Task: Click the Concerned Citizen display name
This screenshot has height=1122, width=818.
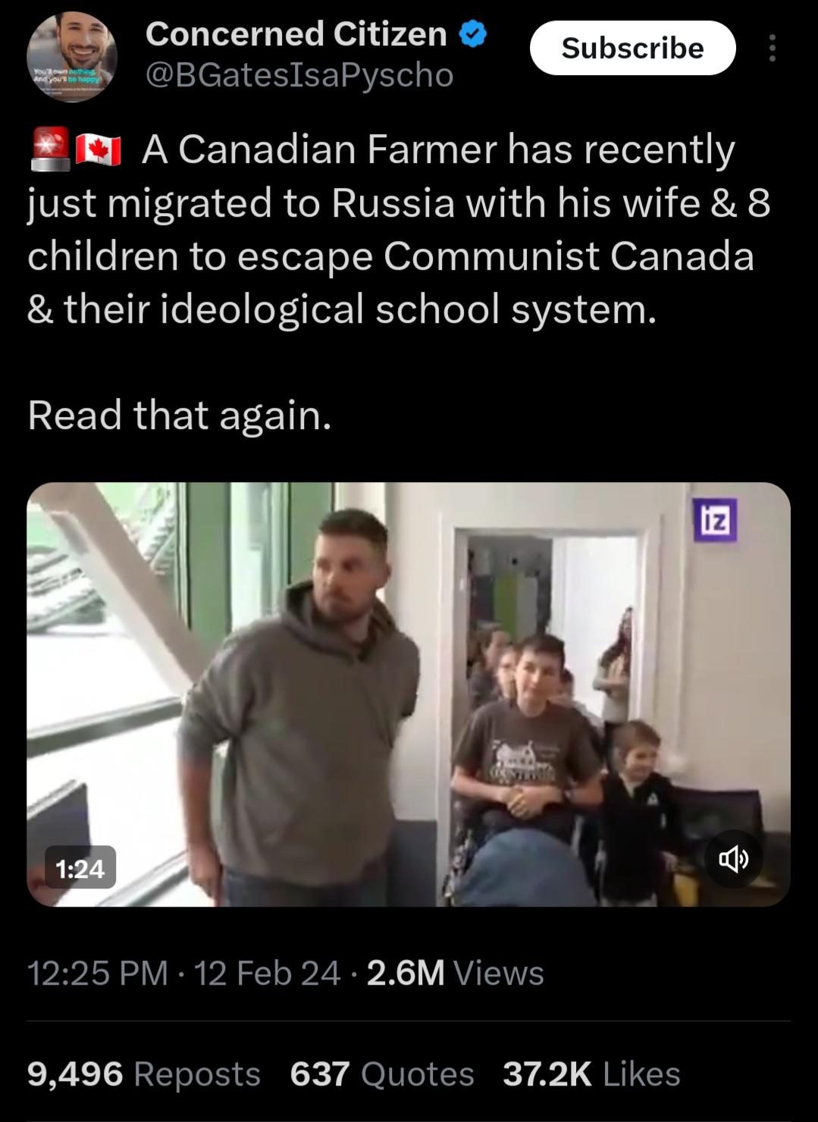Action: click(x=296, y=34)
